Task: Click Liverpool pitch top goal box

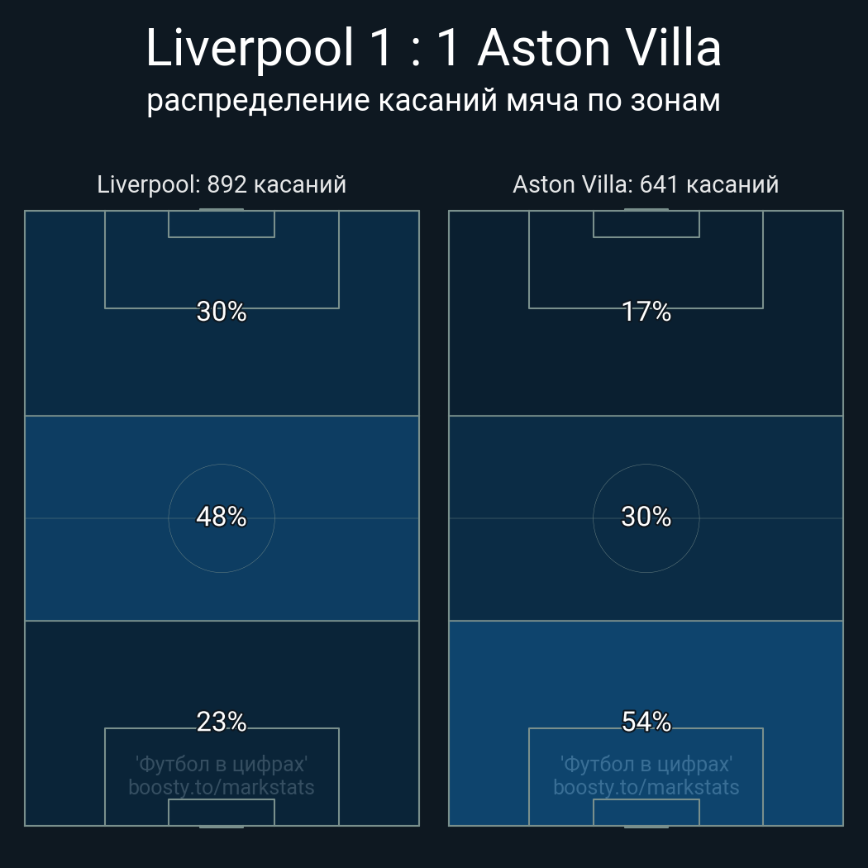Action: click(222, 225)
